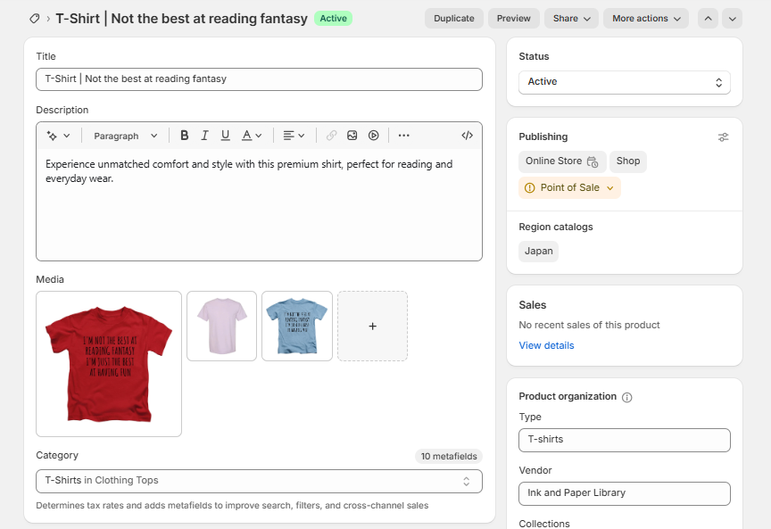Click the underline formatting icon
The width and height of the screenshot is (771, 529).
coord(225,136)
